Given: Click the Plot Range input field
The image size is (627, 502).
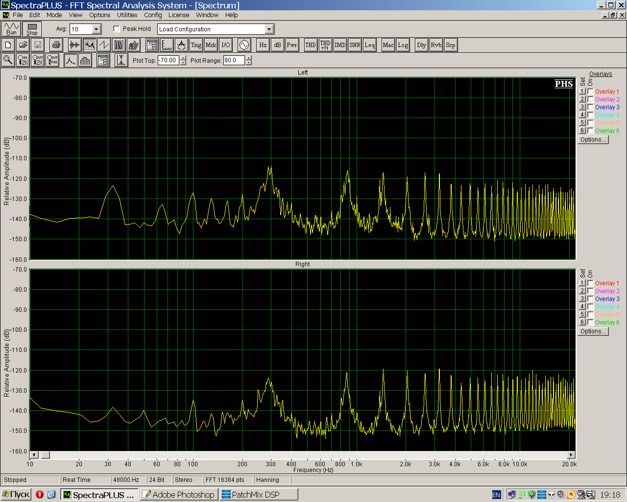Looking at the screenshot, I should 234,60.
